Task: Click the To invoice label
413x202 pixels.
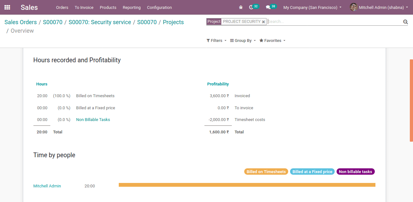Action: [x=244, y=108]
